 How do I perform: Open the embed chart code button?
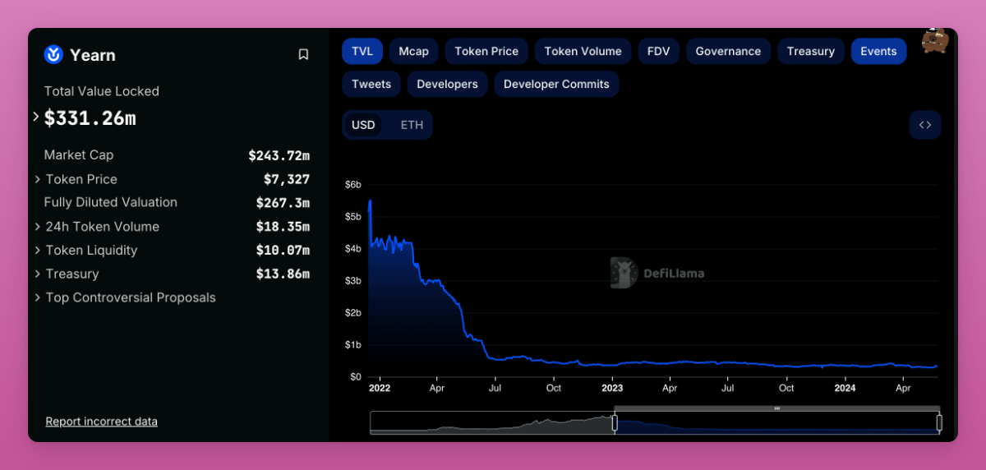[925, 125]
